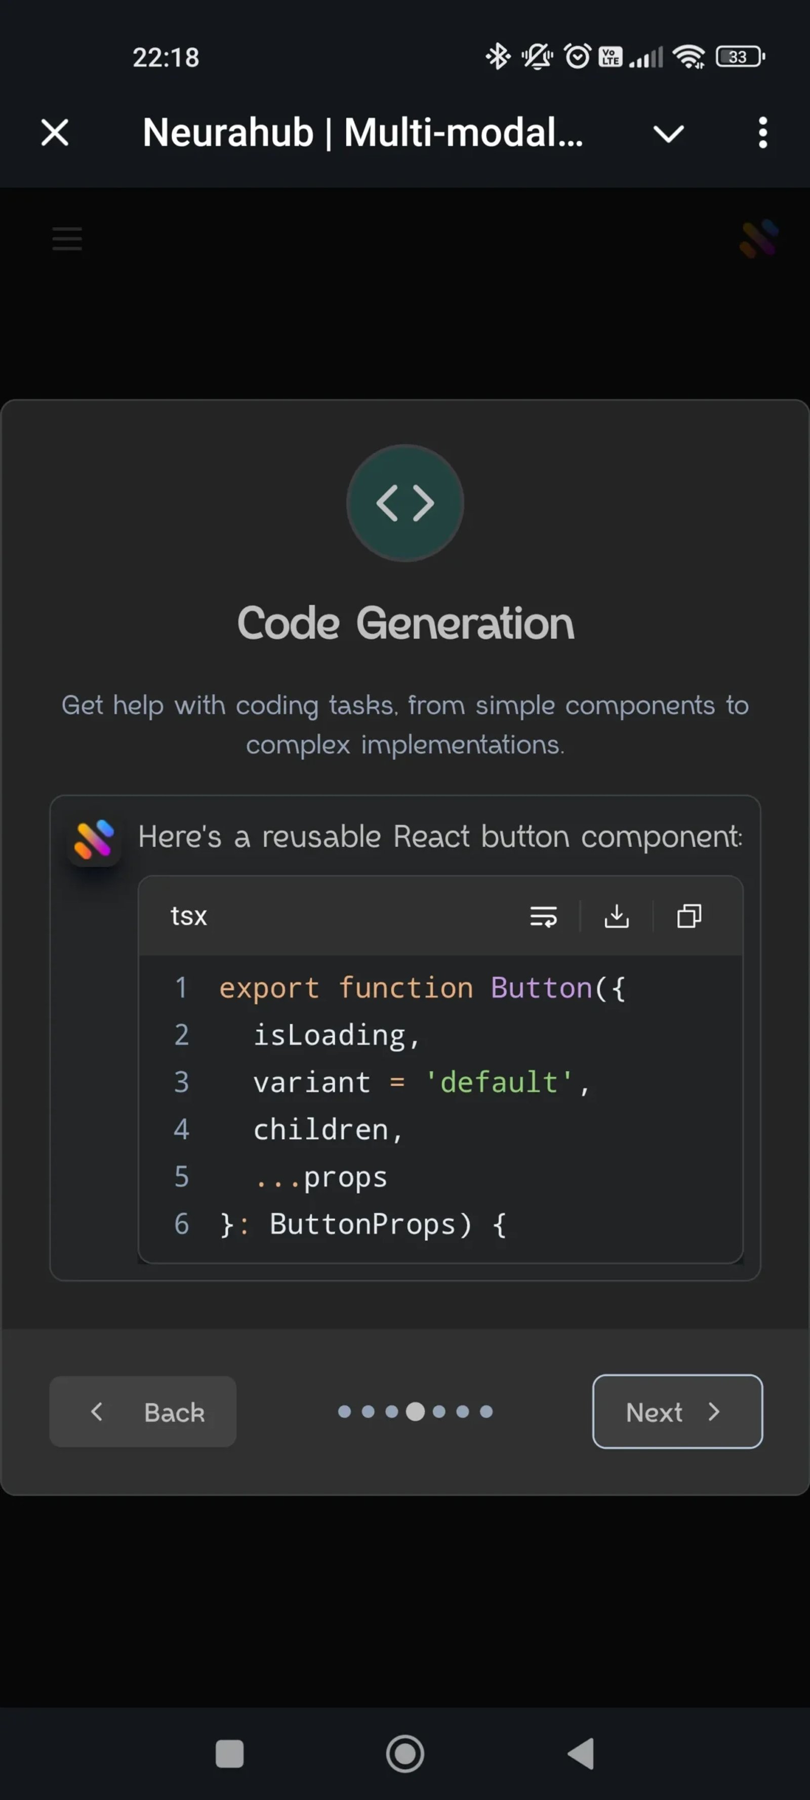The height and width of the screenshot is (1800, 810).
Task: Open the hamburger sidebar menu
Action: [x=67, y=238]
